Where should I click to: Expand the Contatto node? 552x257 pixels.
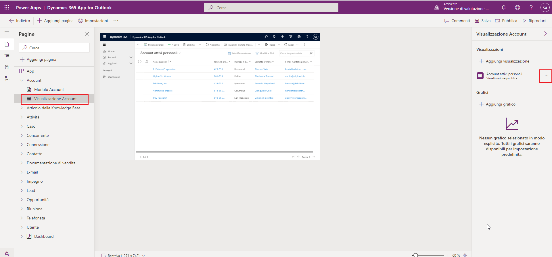coord(22,154)
